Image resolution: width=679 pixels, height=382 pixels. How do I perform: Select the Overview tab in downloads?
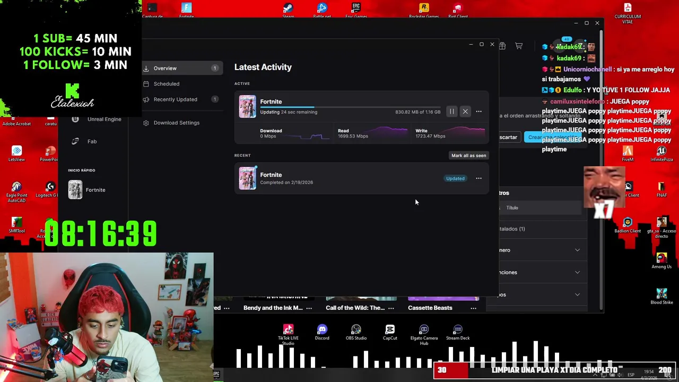tap(182, 68)
